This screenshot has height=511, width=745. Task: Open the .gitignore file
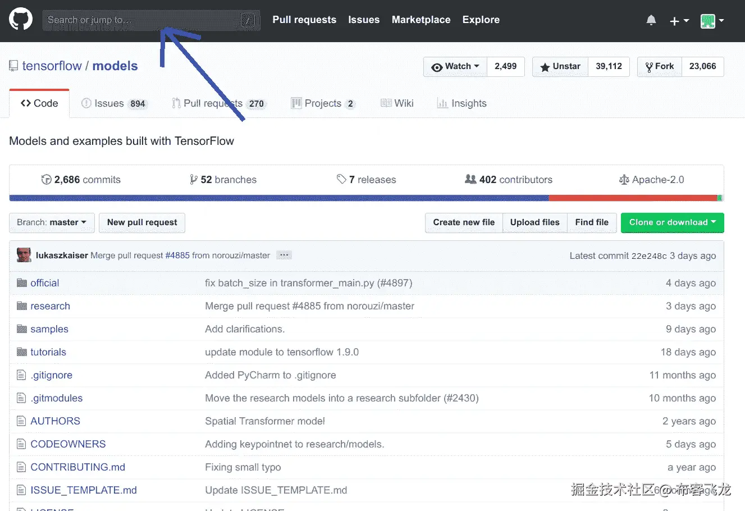(x=52, y=375)
